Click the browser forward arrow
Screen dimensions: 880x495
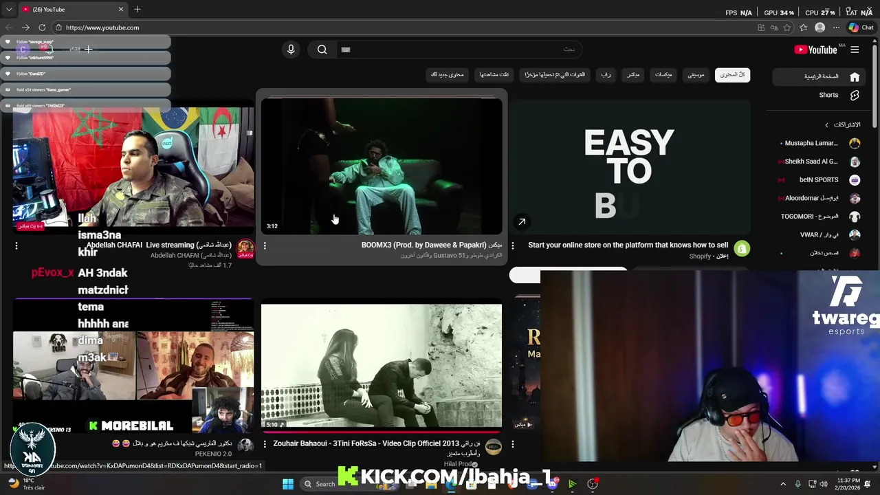[25, 27]
